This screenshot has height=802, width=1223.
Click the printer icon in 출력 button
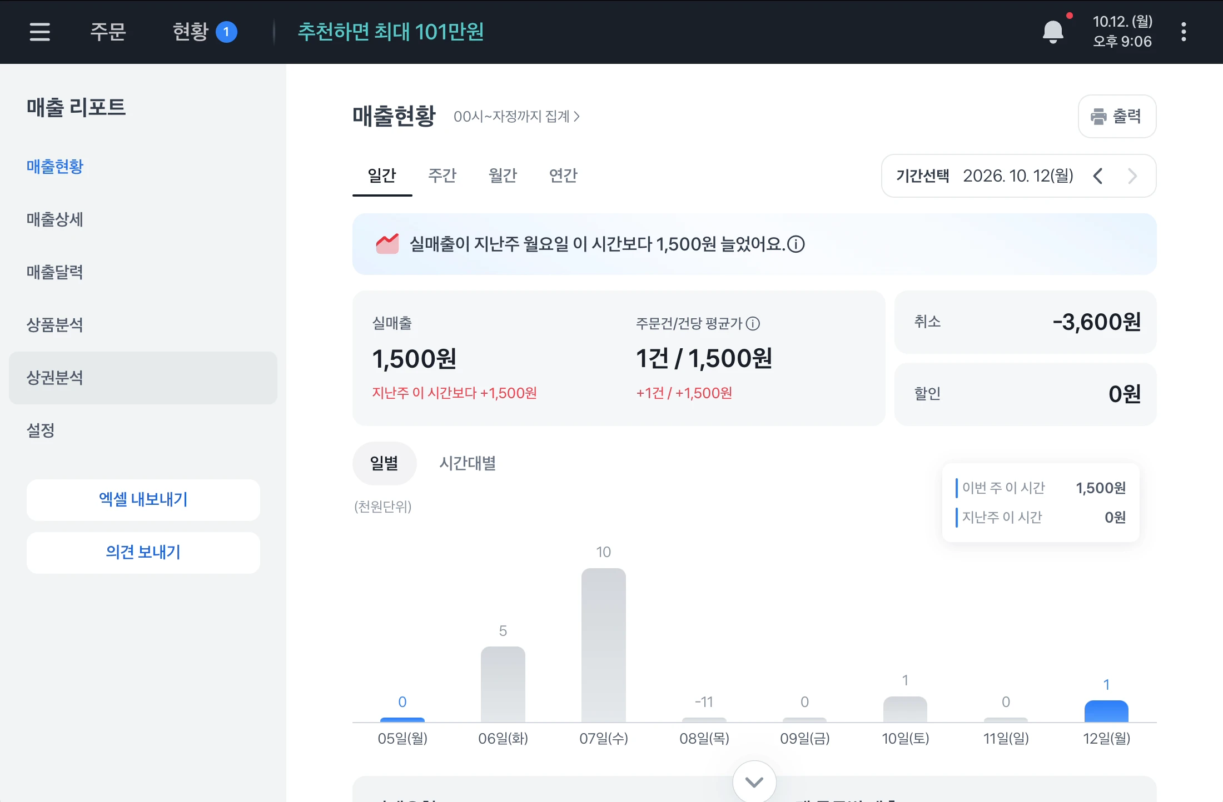tap(1098, 117)
